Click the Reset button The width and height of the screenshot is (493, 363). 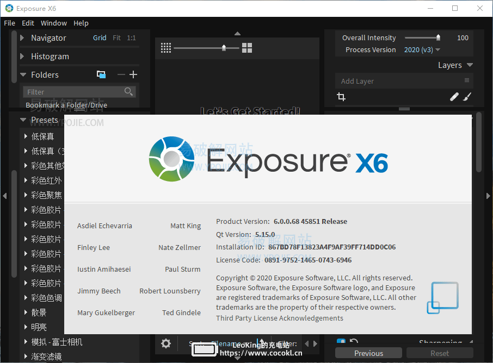pos(440,353)
